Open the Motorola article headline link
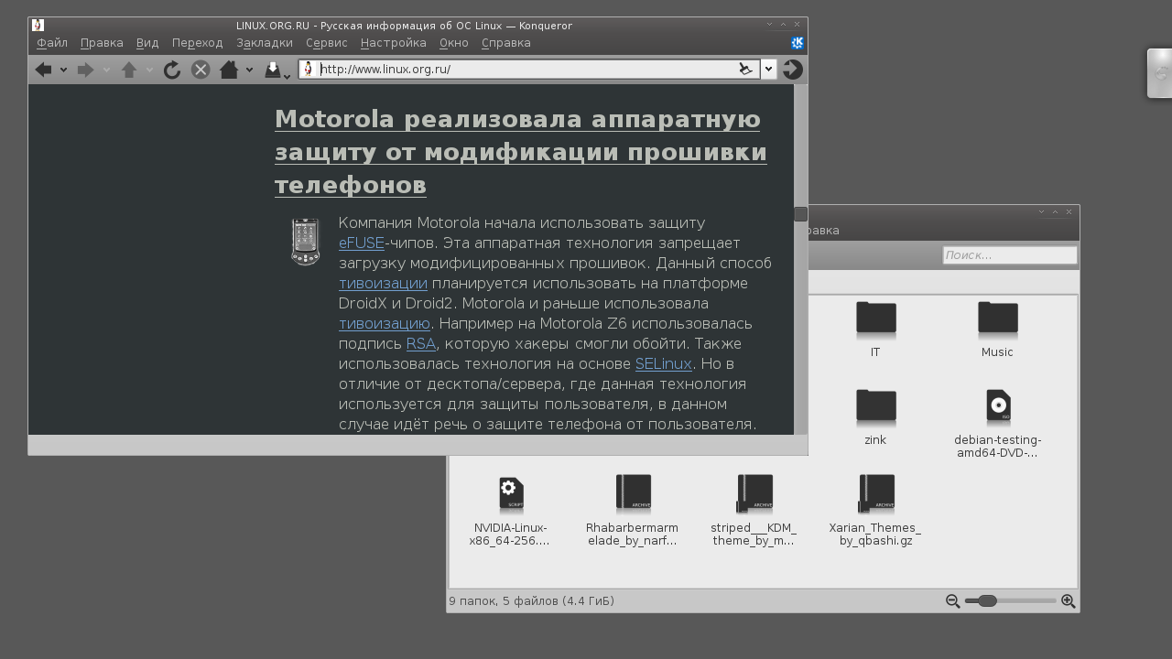 521,152
